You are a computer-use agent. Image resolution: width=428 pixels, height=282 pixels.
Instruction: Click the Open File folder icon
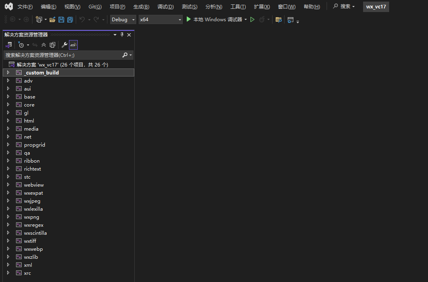click(x=52, y=20)
